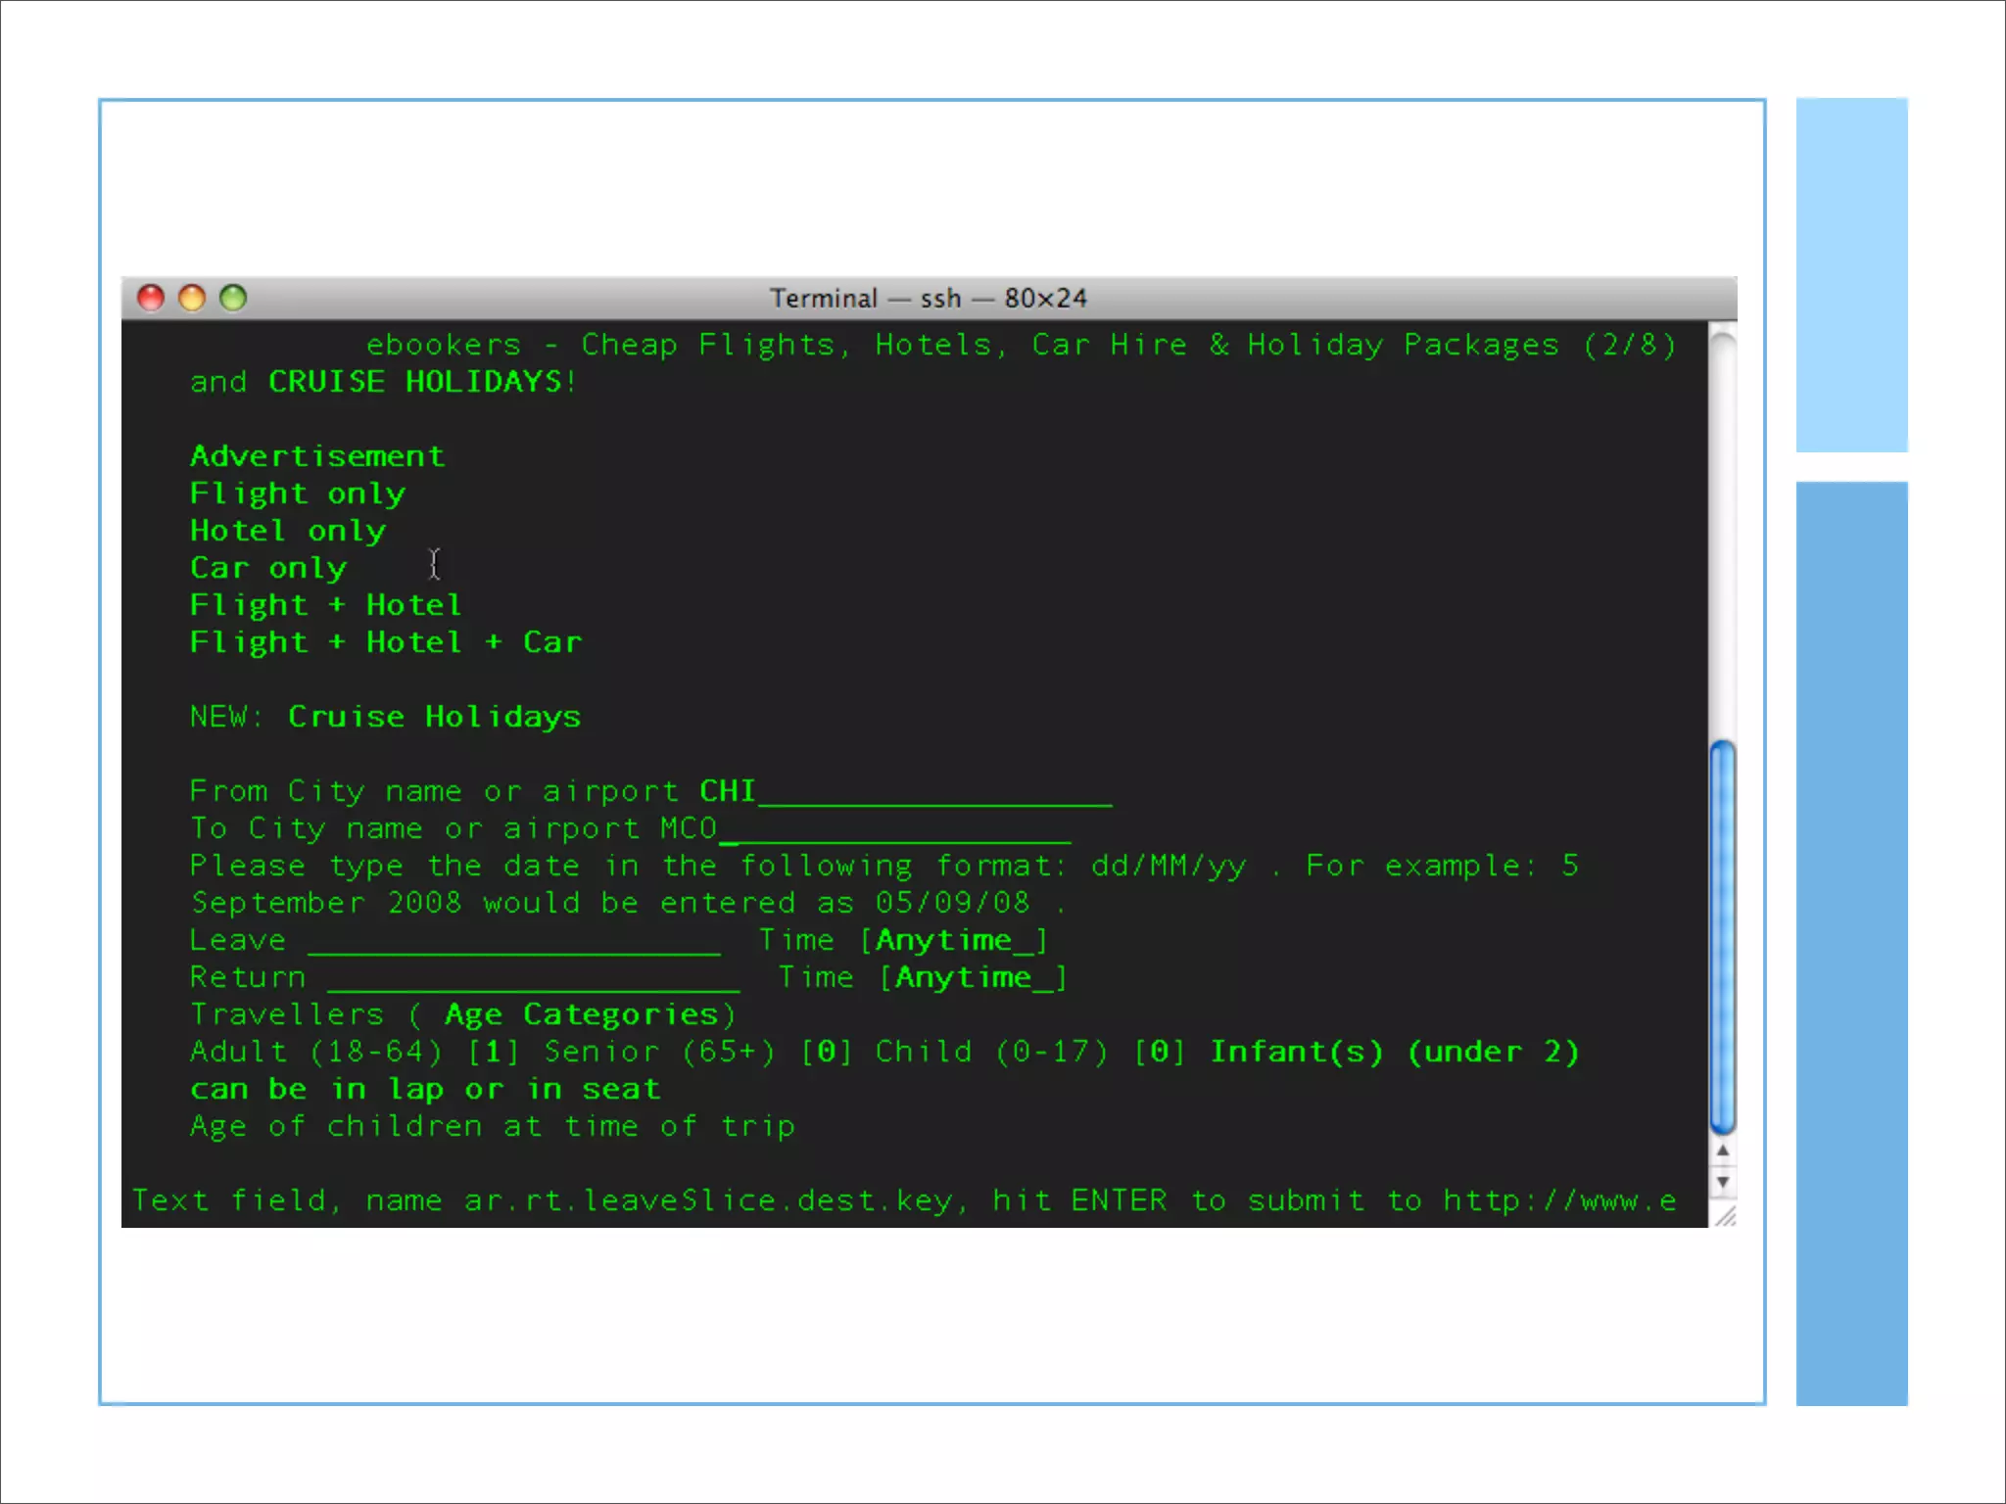Click the window resize grip corner
Image resolution: width=2006 pixels, height=1504 pixels.
(1725, 1216)
